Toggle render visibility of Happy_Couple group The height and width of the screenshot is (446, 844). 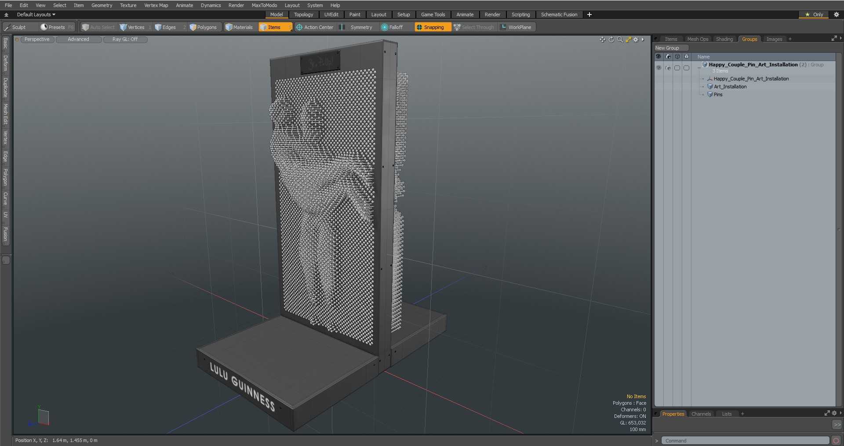(x=668, y=68)
